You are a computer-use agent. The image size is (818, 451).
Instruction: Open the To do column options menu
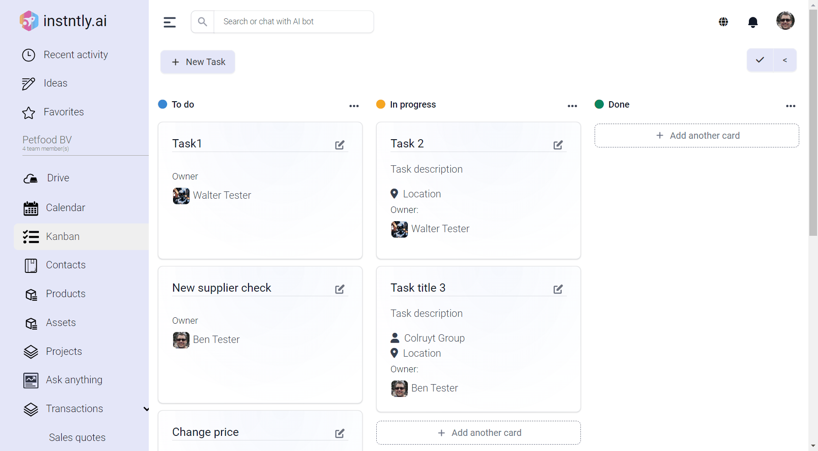(354, 106)
